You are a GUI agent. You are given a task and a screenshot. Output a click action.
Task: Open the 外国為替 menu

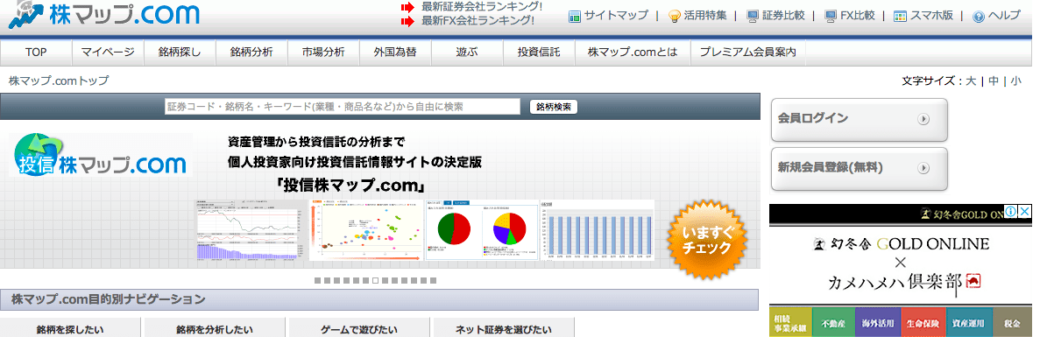tap(395, 53)
